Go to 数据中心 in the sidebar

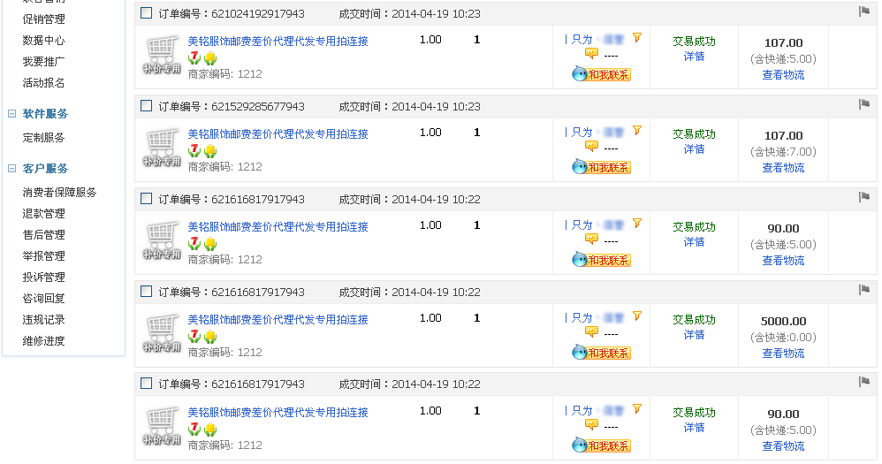tap(43, 41)
